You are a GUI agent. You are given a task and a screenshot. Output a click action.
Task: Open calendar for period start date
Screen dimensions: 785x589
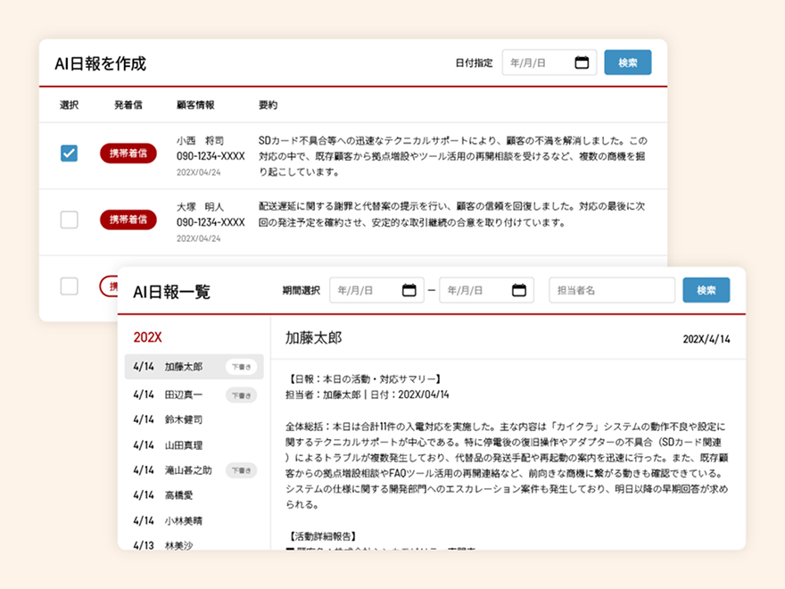(x=409, y=290)
